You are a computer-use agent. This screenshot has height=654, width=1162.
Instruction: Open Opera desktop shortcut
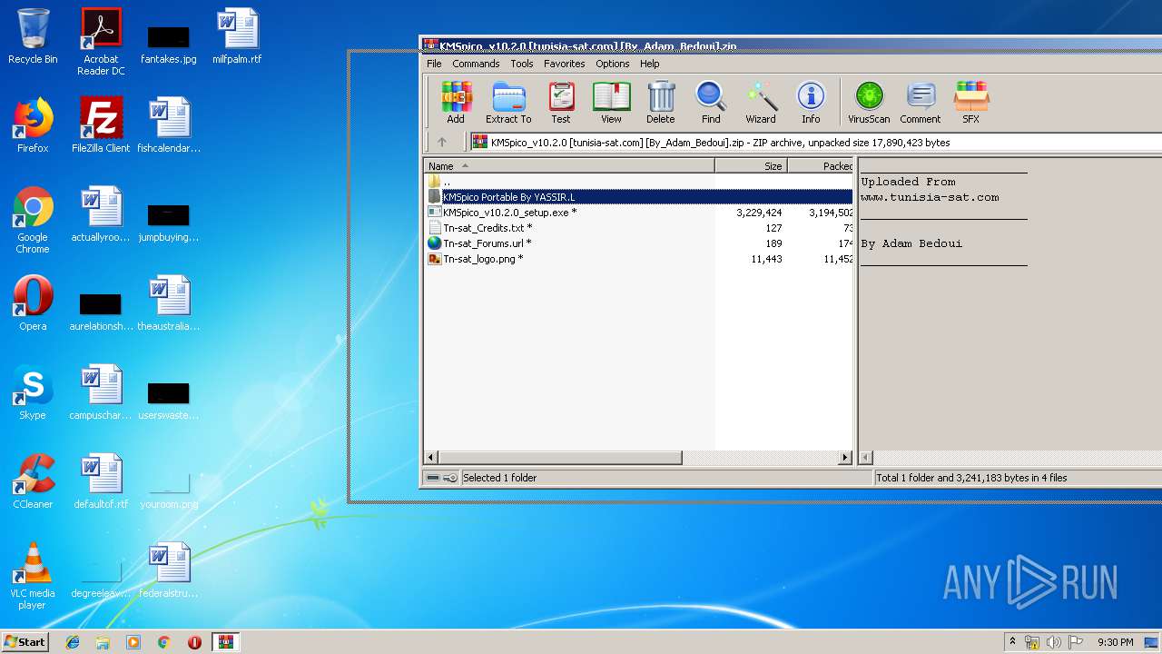(x=33, y=303)
